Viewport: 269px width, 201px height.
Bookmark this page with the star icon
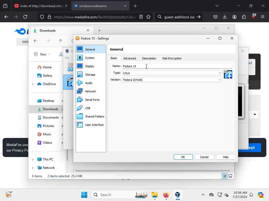point(148,17)
